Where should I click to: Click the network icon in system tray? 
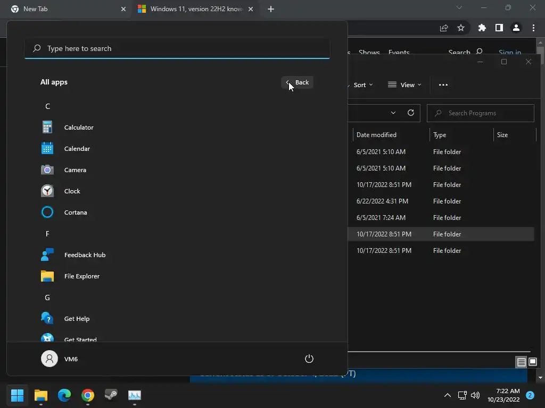coord(462,395)
